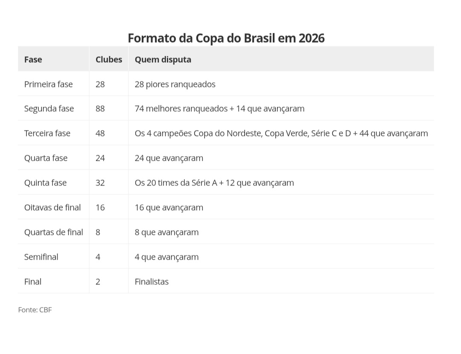Select the 'Terceira fase' row label
Viewport: 461px width, 354px height.
[47, 133]
